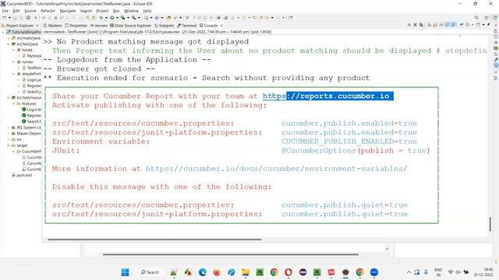
Task: Expand the JRE System Library node
Action: 9,128
